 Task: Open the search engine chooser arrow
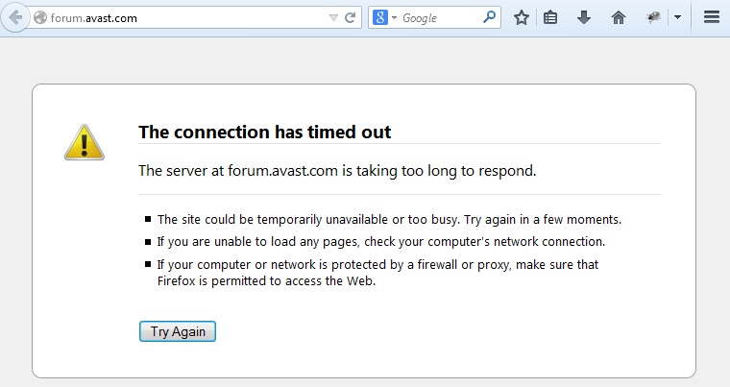tap(394, 17)
